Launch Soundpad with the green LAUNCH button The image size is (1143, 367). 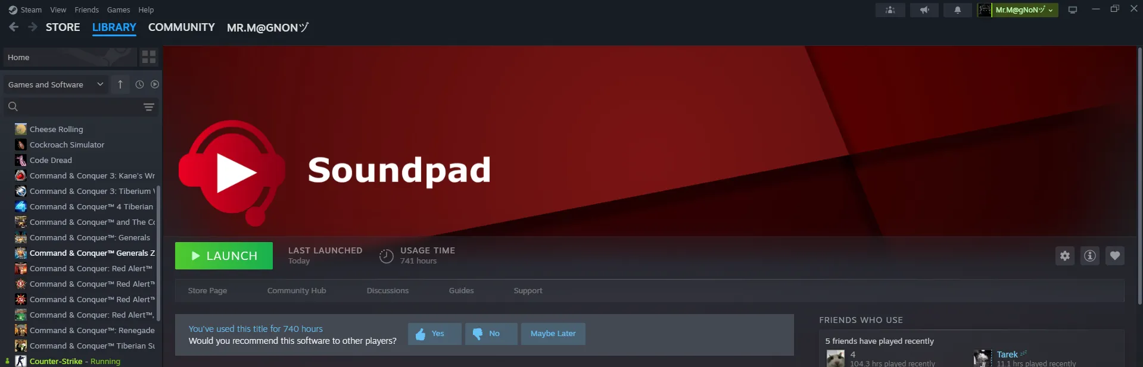(x=224, y=256)
